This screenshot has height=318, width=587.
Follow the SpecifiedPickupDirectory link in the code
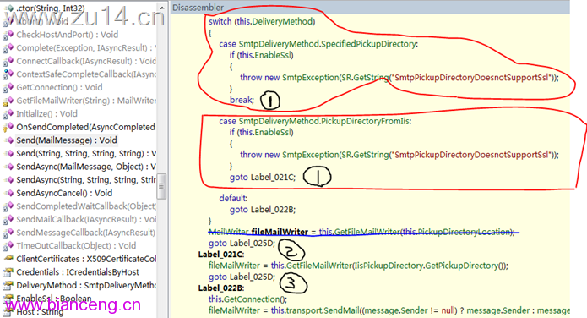[x=368, y=44]
